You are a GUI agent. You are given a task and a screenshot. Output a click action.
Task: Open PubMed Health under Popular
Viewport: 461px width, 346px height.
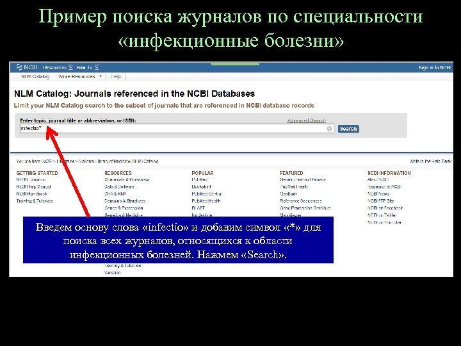click(206, 201)
